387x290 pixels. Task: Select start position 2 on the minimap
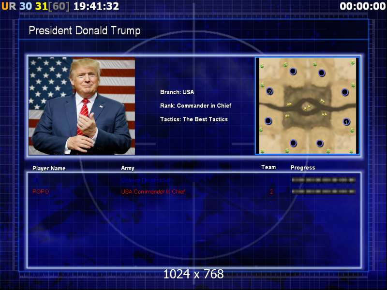point(269,91)
